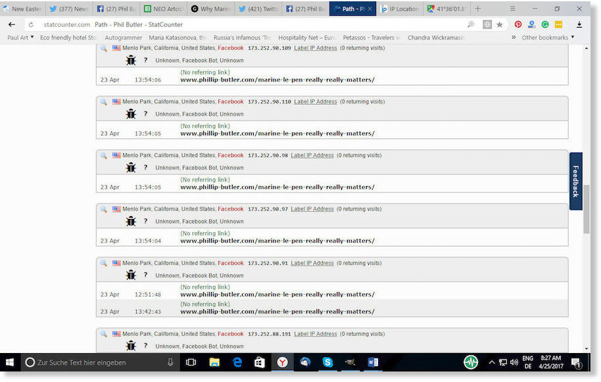Open the browser downloads arrow icon
Image resolution: width=601 pixels, height=382 pixels.
tap(579, 24)
